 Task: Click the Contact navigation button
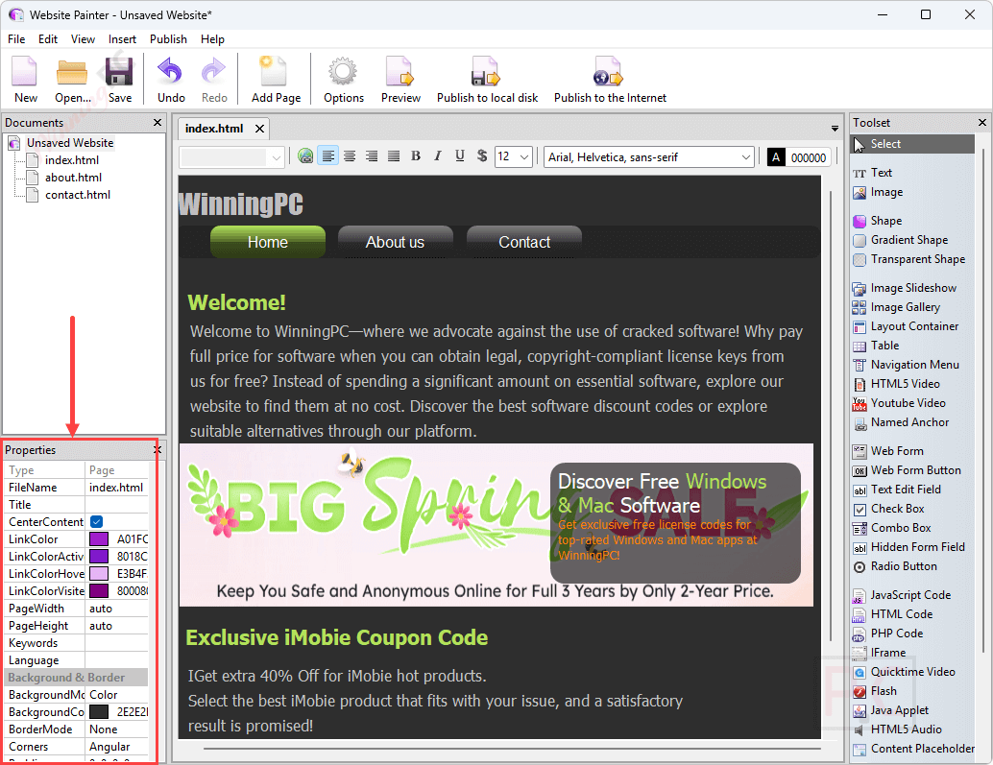[x=524, y=242]
